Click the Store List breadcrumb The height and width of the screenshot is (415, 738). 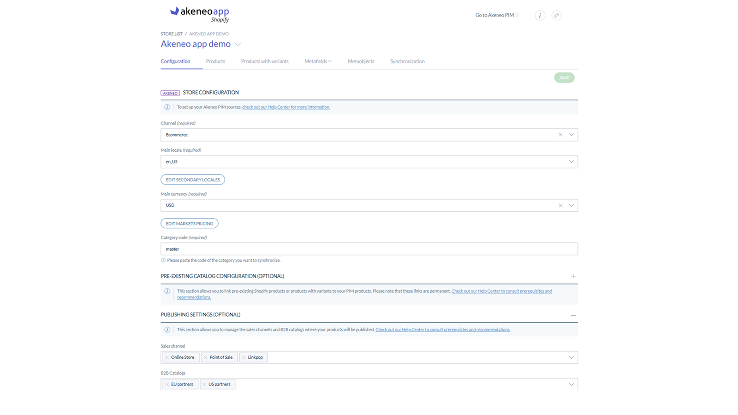[172, 34]
